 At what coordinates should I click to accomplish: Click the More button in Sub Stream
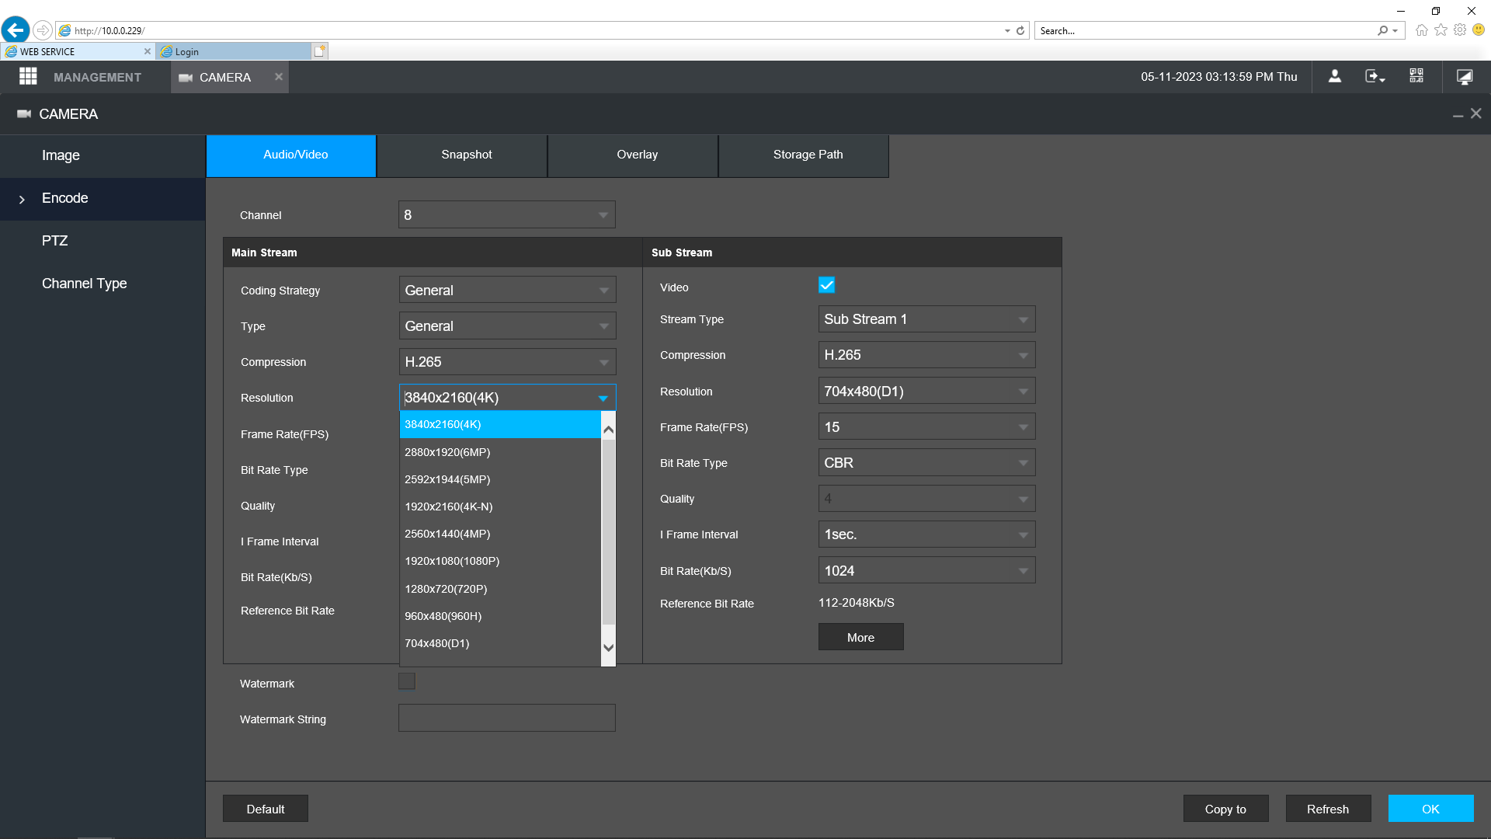coord(860,637)
